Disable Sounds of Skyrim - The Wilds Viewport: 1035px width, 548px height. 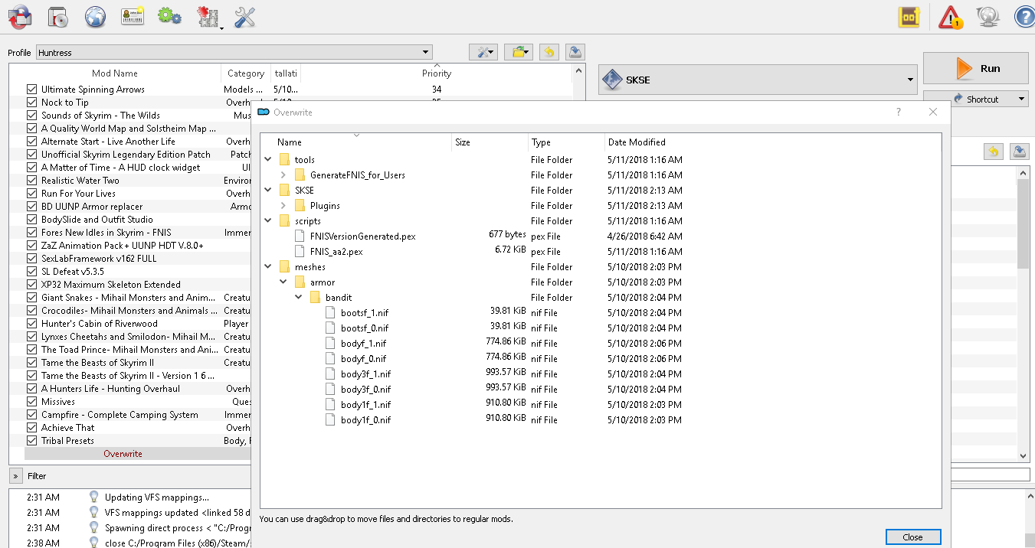click(x=31, y=116)
